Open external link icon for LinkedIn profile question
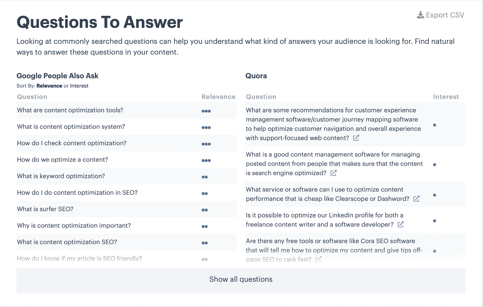This screenshot has width=483, height=307. click(401, 224)
